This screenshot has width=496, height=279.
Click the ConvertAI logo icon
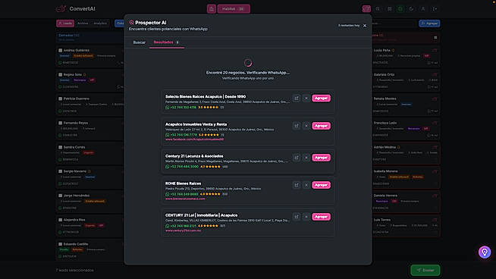[x=61, y=9]
